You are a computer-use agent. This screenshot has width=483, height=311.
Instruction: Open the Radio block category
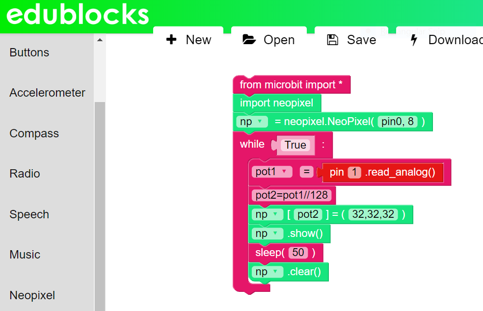tap(25, 174)
